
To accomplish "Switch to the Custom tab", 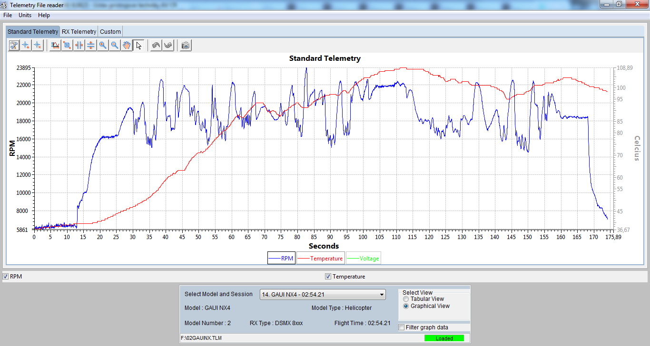I will pos(110,32).
